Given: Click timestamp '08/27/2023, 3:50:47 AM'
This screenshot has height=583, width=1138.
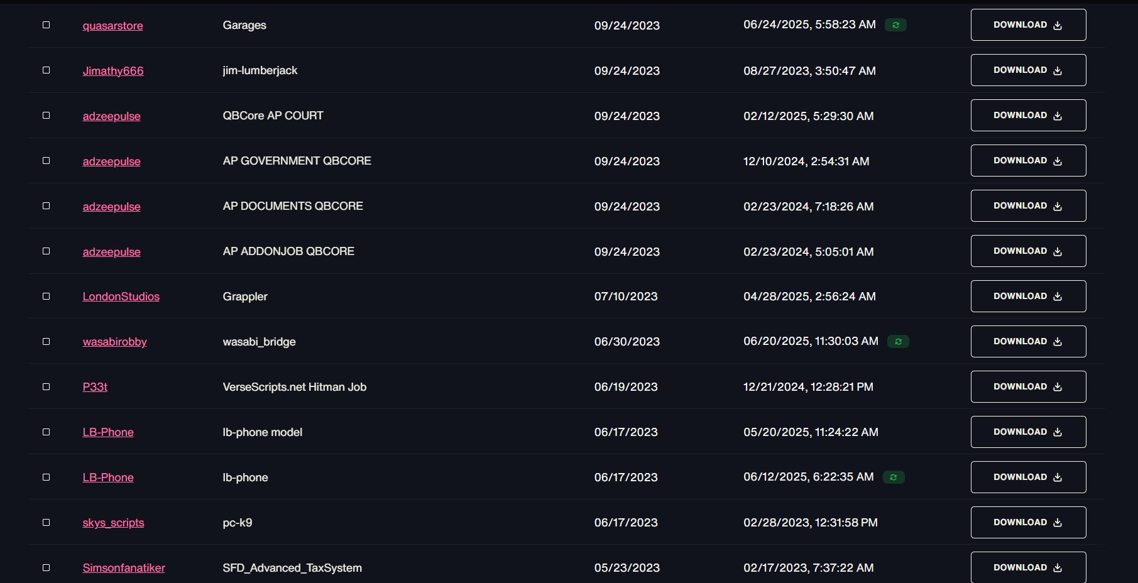Looking at the screenshot, I should [809, 71].
